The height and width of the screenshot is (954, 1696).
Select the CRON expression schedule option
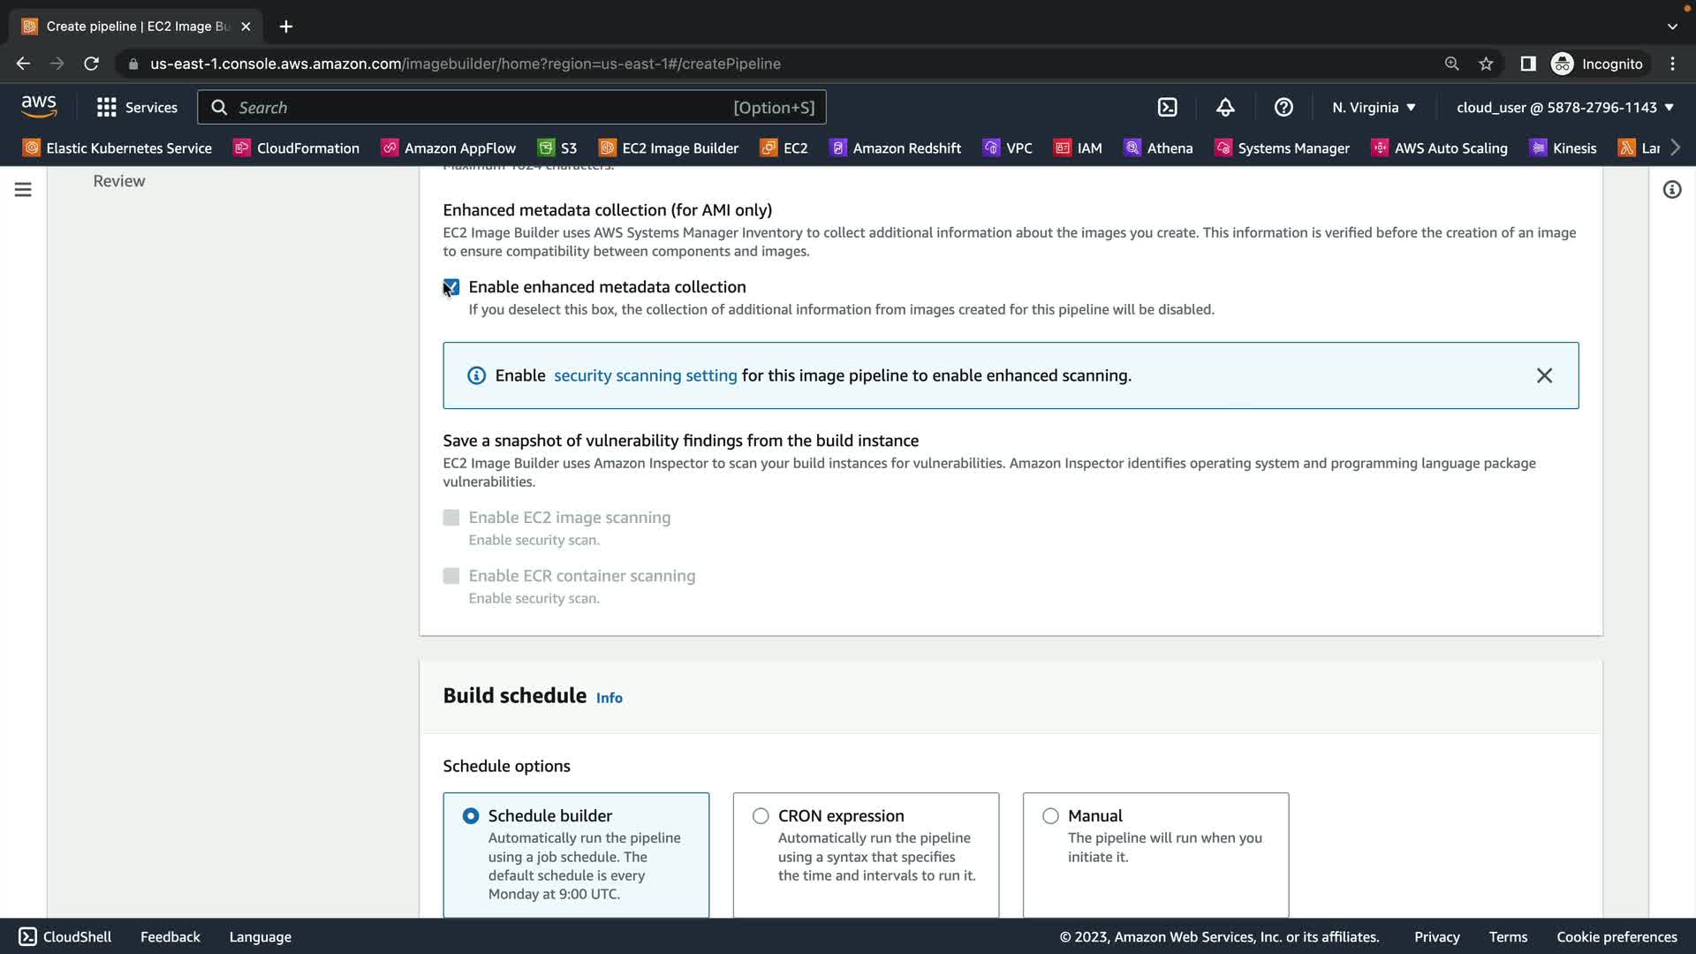(x=761, y=816)
